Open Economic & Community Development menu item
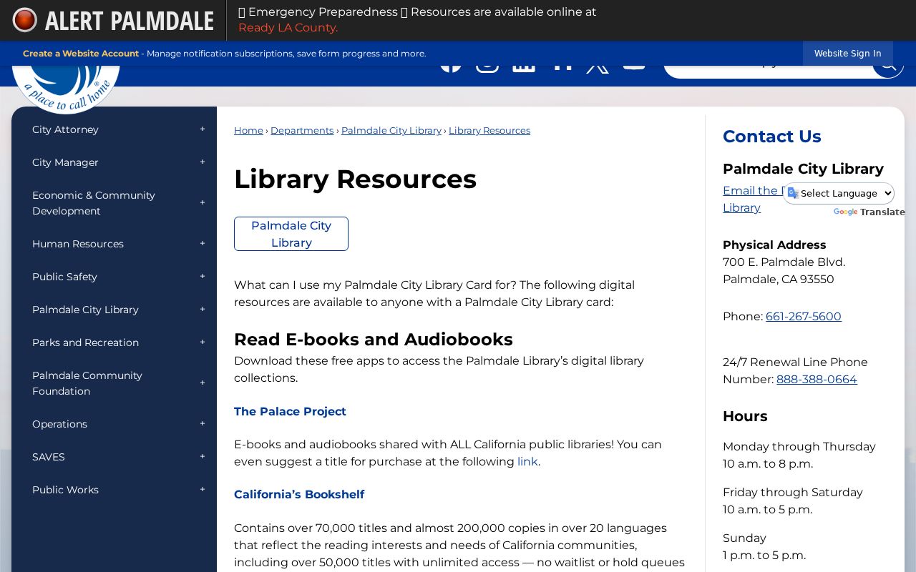The width and height of the screenshot is (916, 572). (x=94, y=203)
